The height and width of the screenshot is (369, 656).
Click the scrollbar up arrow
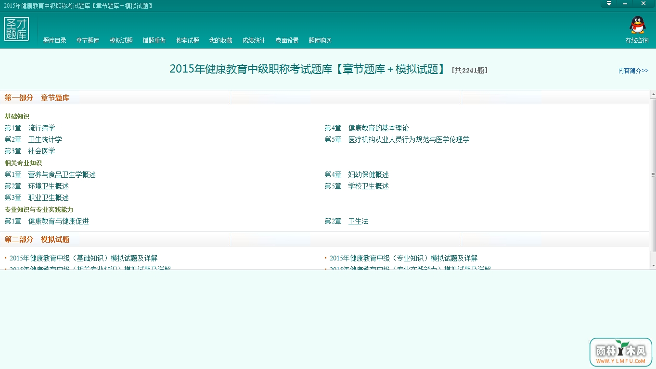click(653, 94)
